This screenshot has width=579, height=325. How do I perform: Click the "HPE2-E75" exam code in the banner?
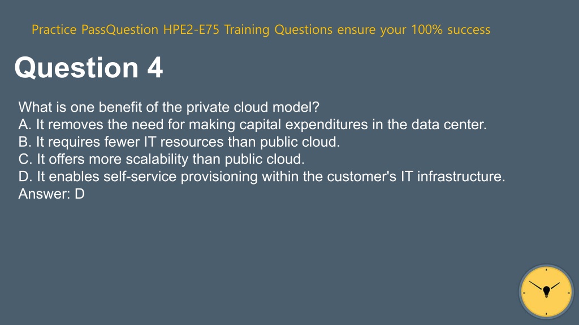pyautogui.click(x=191, y=29)
